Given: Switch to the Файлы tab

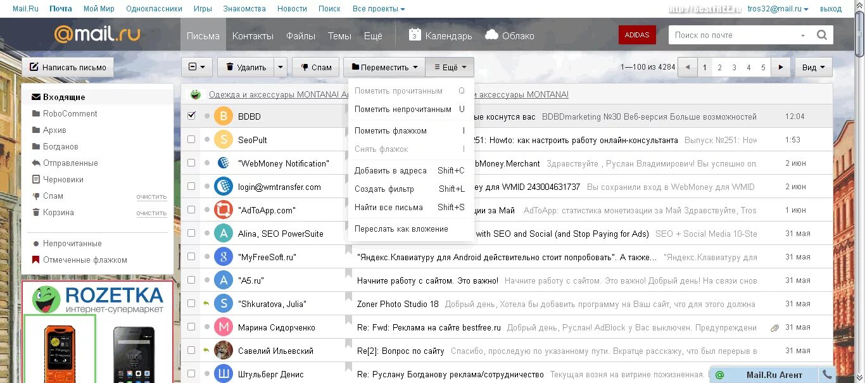Looking at the screenshot, I should pyautogui.click(x=301, y=36).
